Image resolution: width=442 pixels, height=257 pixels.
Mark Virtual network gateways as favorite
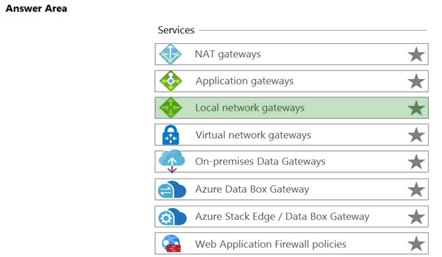coord(416,135)
